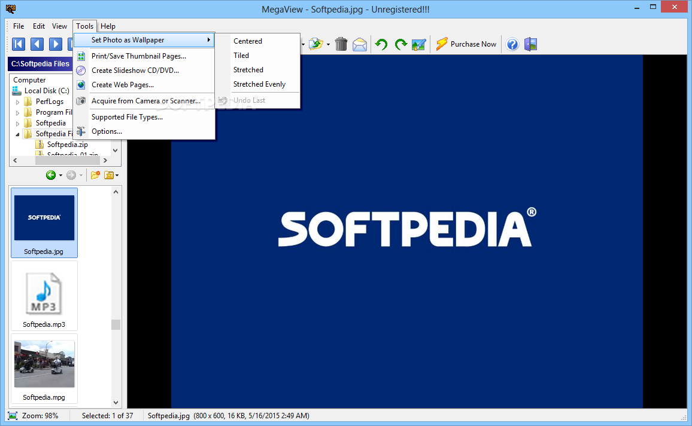Click the grayed forward navigation arrow
Image resolution: width=692 pixels, height=426 pixels.
[71, 175]
